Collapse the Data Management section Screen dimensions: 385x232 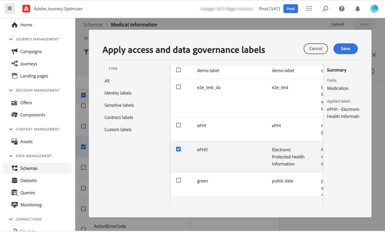click(11, 156)
